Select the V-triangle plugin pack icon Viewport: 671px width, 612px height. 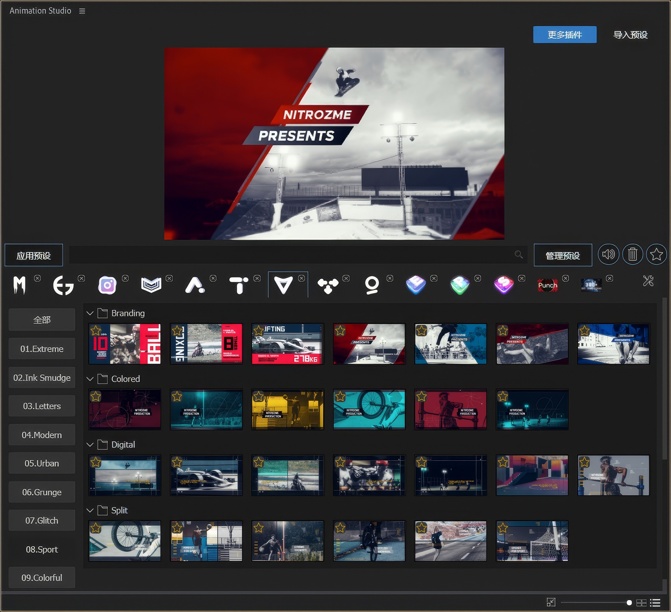click(x=283, y=285)
